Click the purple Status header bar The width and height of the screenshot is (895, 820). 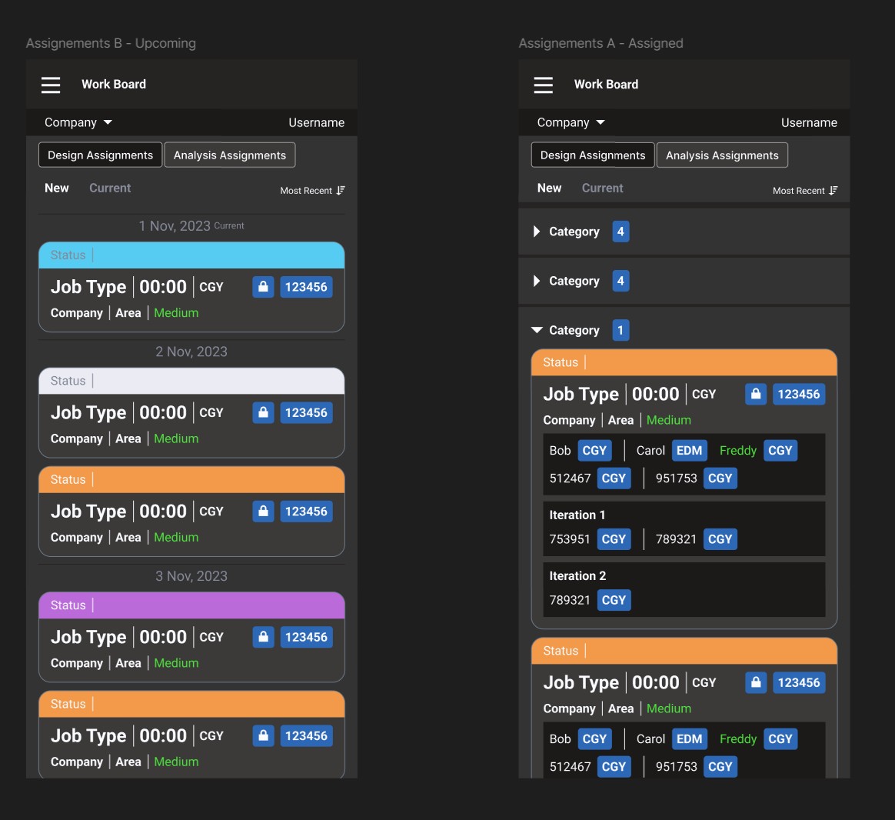(191, 605)
